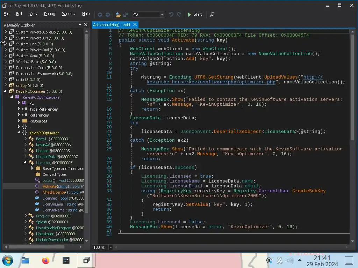Image resolution: width=358 pixels, height=268 pixels.
Task: Collapse the KevinPCOptimizer (1.0.0.0) assembly
Action: tap(6, 91)
